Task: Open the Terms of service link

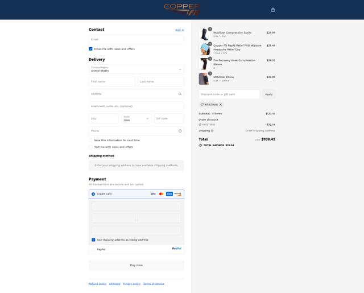Action: tap(154, 284)
